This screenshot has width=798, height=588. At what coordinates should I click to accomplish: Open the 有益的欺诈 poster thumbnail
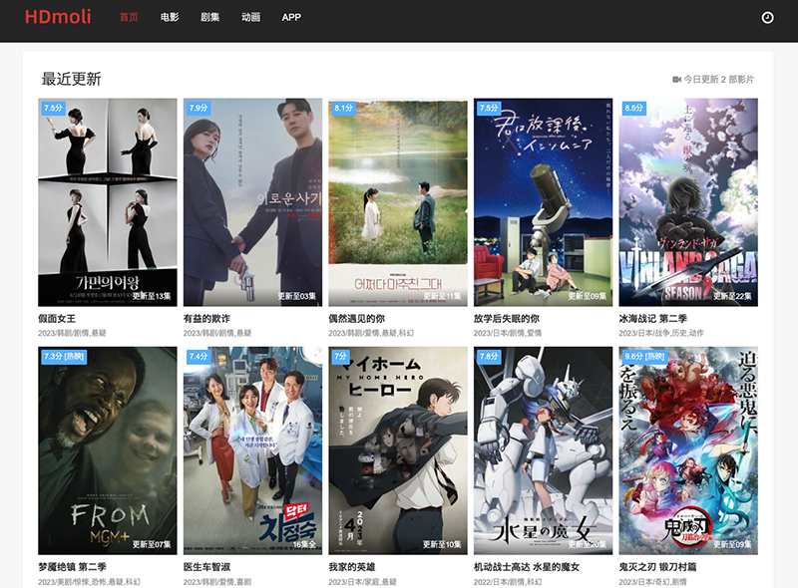(x=253, y=202)
